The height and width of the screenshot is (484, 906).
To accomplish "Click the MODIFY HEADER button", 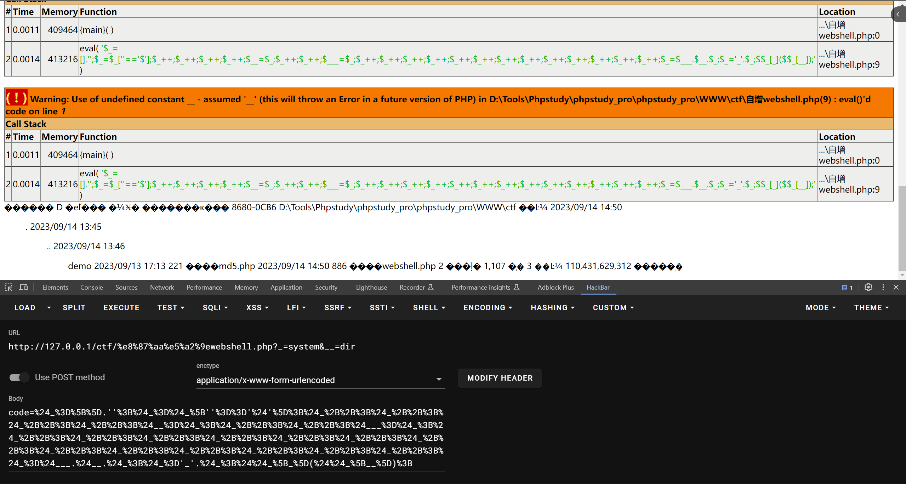I will coord(500,378).
